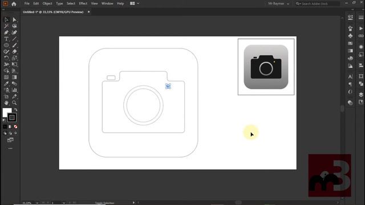The height and width of the screenshot is (205, 365).
Task: Open the Layers panel icon
Action: (x=361, y=95)
